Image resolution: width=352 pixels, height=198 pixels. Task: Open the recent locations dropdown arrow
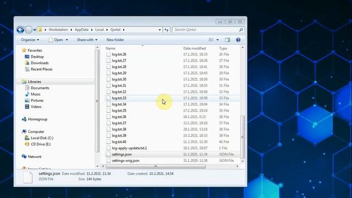[x=35, y=30]
